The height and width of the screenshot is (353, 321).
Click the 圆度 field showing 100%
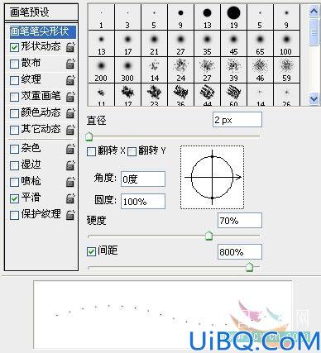[143, 202]
